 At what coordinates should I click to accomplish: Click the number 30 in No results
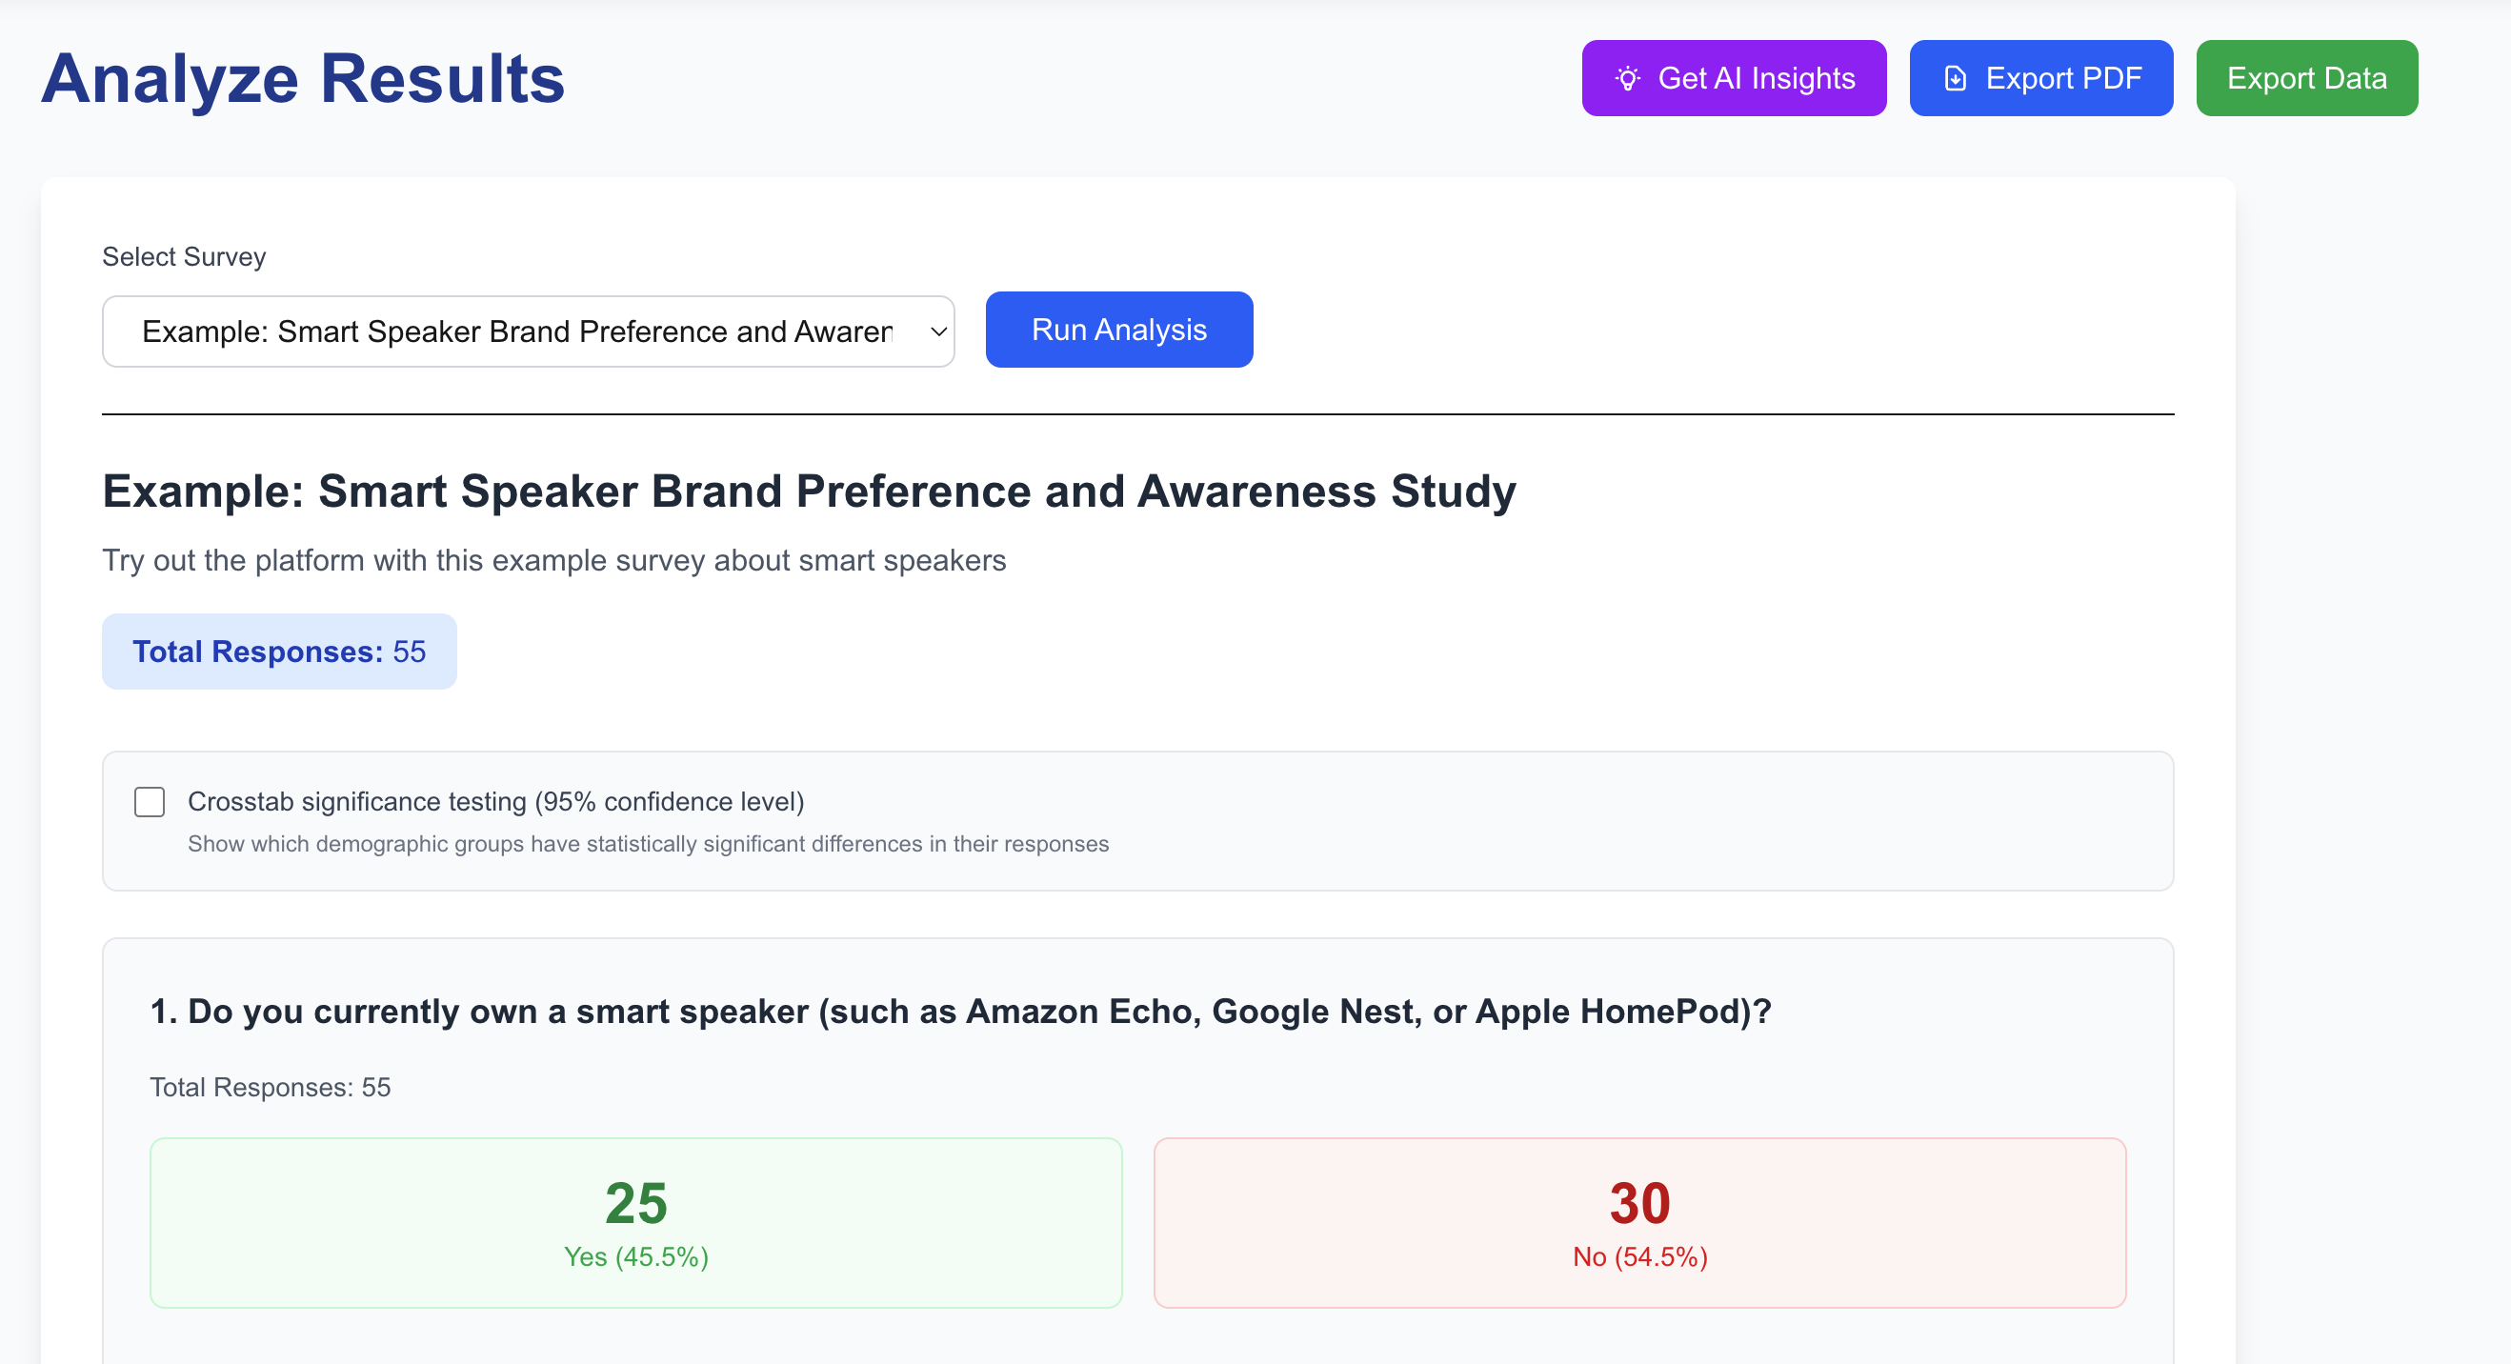1639,1203
